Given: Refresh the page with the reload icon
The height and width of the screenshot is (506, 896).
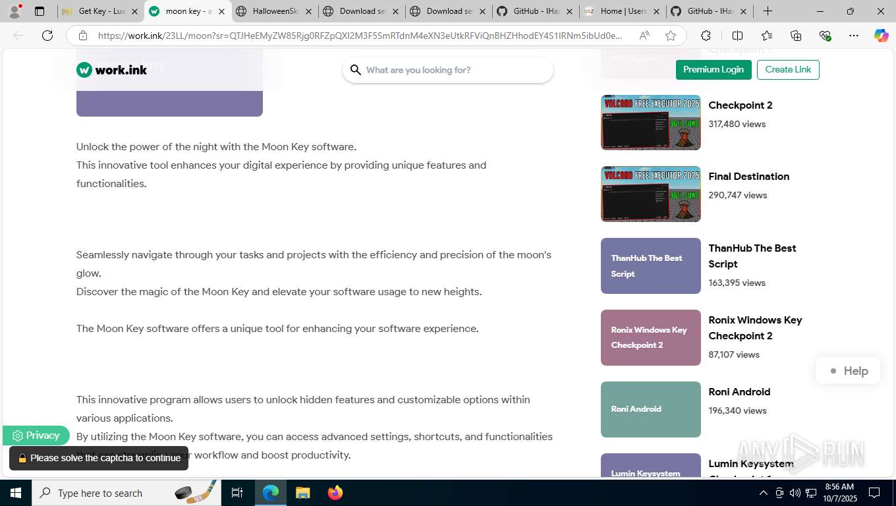Looking at the screenshot, I should click(x=47, y=36).
